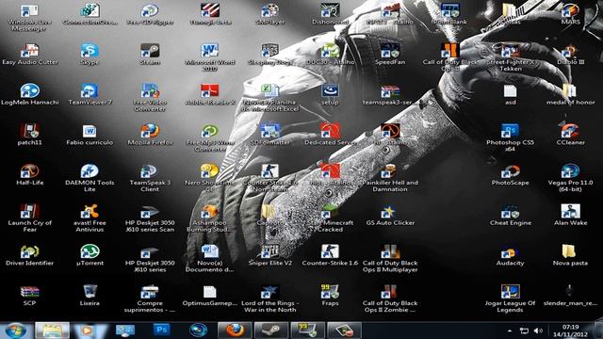This screenshot has height=339, width=603.
Task: Open avast! Free Antivirus shortcut
Action: (x=90, y=212)
